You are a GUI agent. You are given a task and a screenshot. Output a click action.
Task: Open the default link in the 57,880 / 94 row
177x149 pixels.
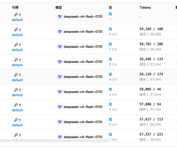(17, 110)
